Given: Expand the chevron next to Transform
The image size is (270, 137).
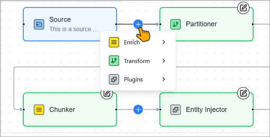Looking at the screenshot, I should tap(164, 61).
